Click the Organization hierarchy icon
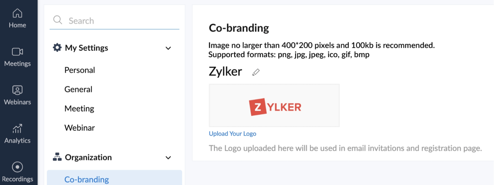Screen dimensions: 494x185 [x=57, y=157]
